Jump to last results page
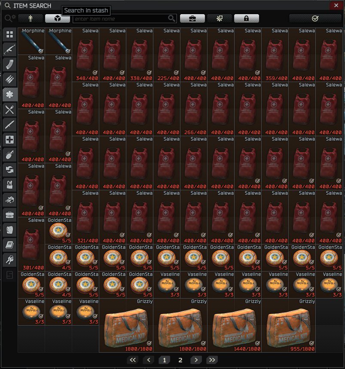The height and width of the screenshot is (369, 345). tap(212, 360)
